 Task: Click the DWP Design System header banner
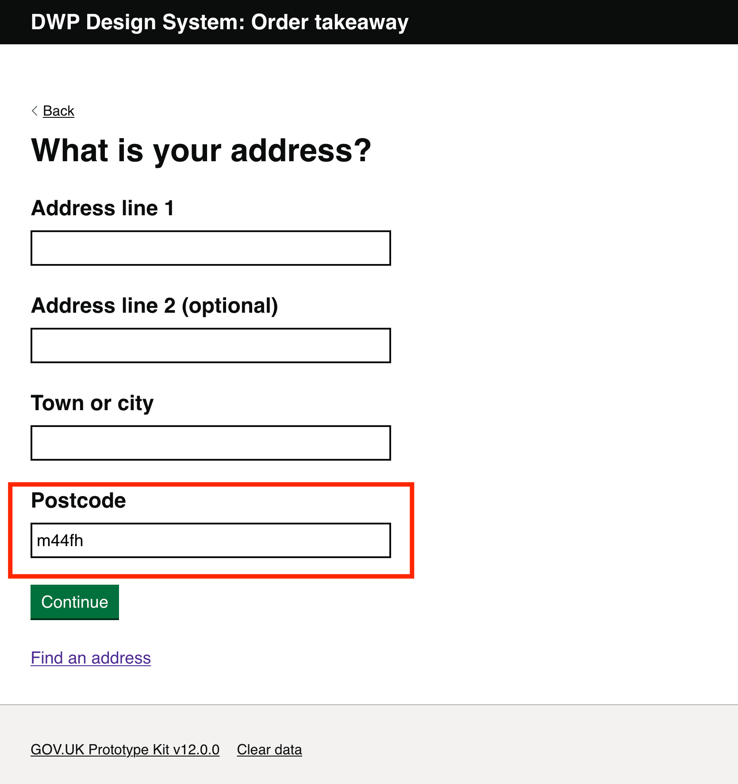pos(369,22)
